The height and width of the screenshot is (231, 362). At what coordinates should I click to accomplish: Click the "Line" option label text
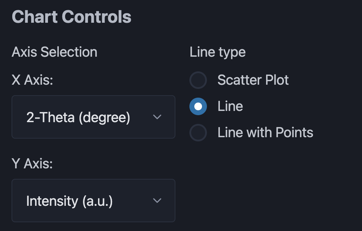(x=230, y=106)
